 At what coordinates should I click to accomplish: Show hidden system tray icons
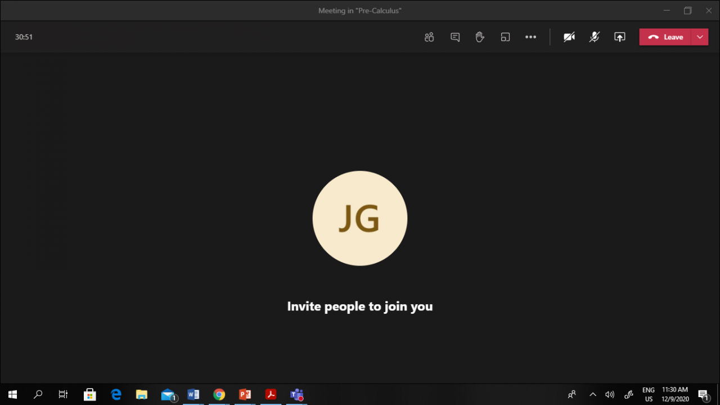[x=592, y=394]
